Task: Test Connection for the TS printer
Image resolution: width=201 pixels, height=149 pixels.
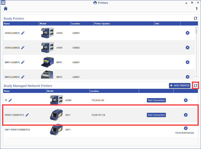Action: (156, 100)
